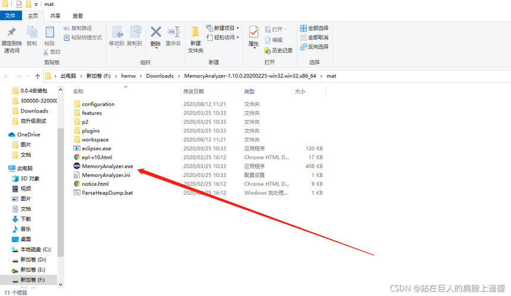The height and width of the screenshot is (296, 511).
Task: Switch to the Share (共享) tab
Action: coord(55,15)
